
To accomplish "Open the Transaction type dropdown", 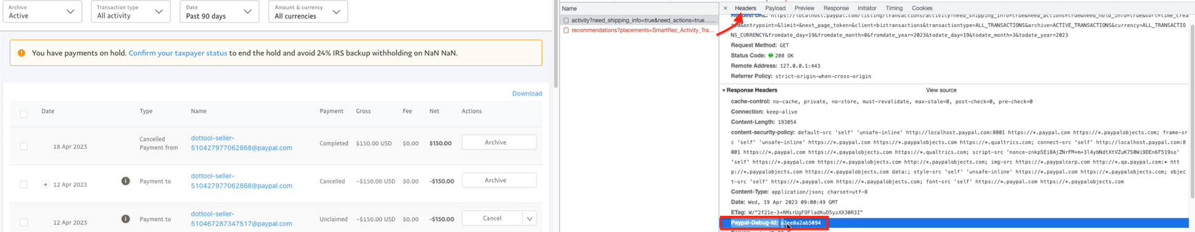I will click(x=130, y=12).
